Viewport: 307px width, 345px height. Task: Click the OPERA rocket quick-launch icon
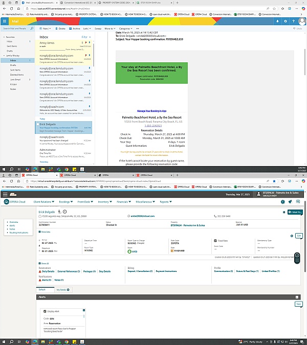290,202
